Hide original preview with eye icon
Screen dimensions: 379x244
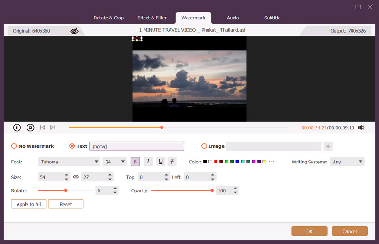click(x=74, y=31)
